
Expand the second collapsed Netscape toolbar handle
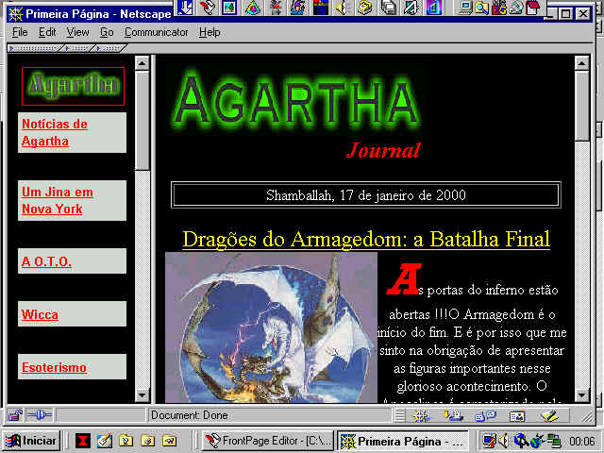(x=77, y=48)
